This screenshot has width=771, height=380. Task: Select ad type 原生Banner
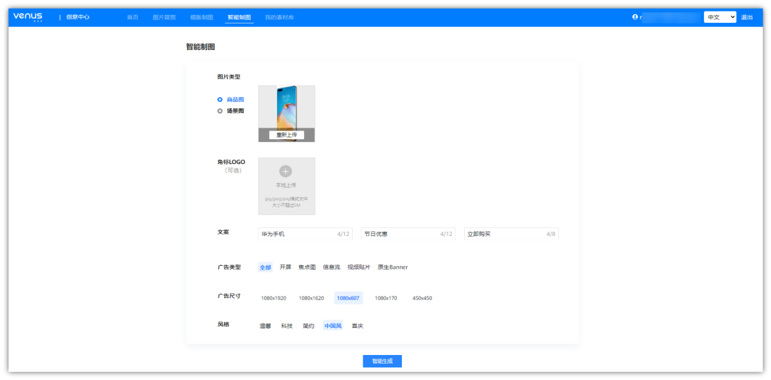[x=393, y=267]
